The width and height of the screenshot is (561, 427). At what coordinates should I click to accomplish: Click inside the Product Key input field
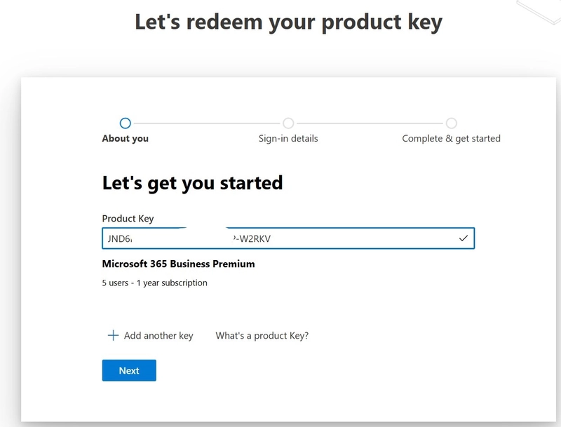(x=288, y=238)
